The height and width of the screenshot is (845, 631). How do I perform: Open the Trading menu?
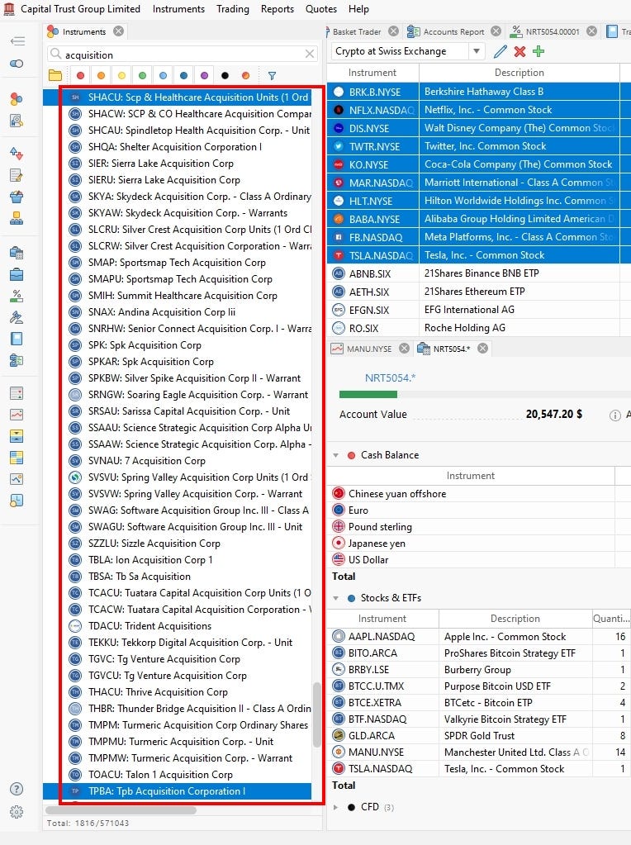click(233, 9)
